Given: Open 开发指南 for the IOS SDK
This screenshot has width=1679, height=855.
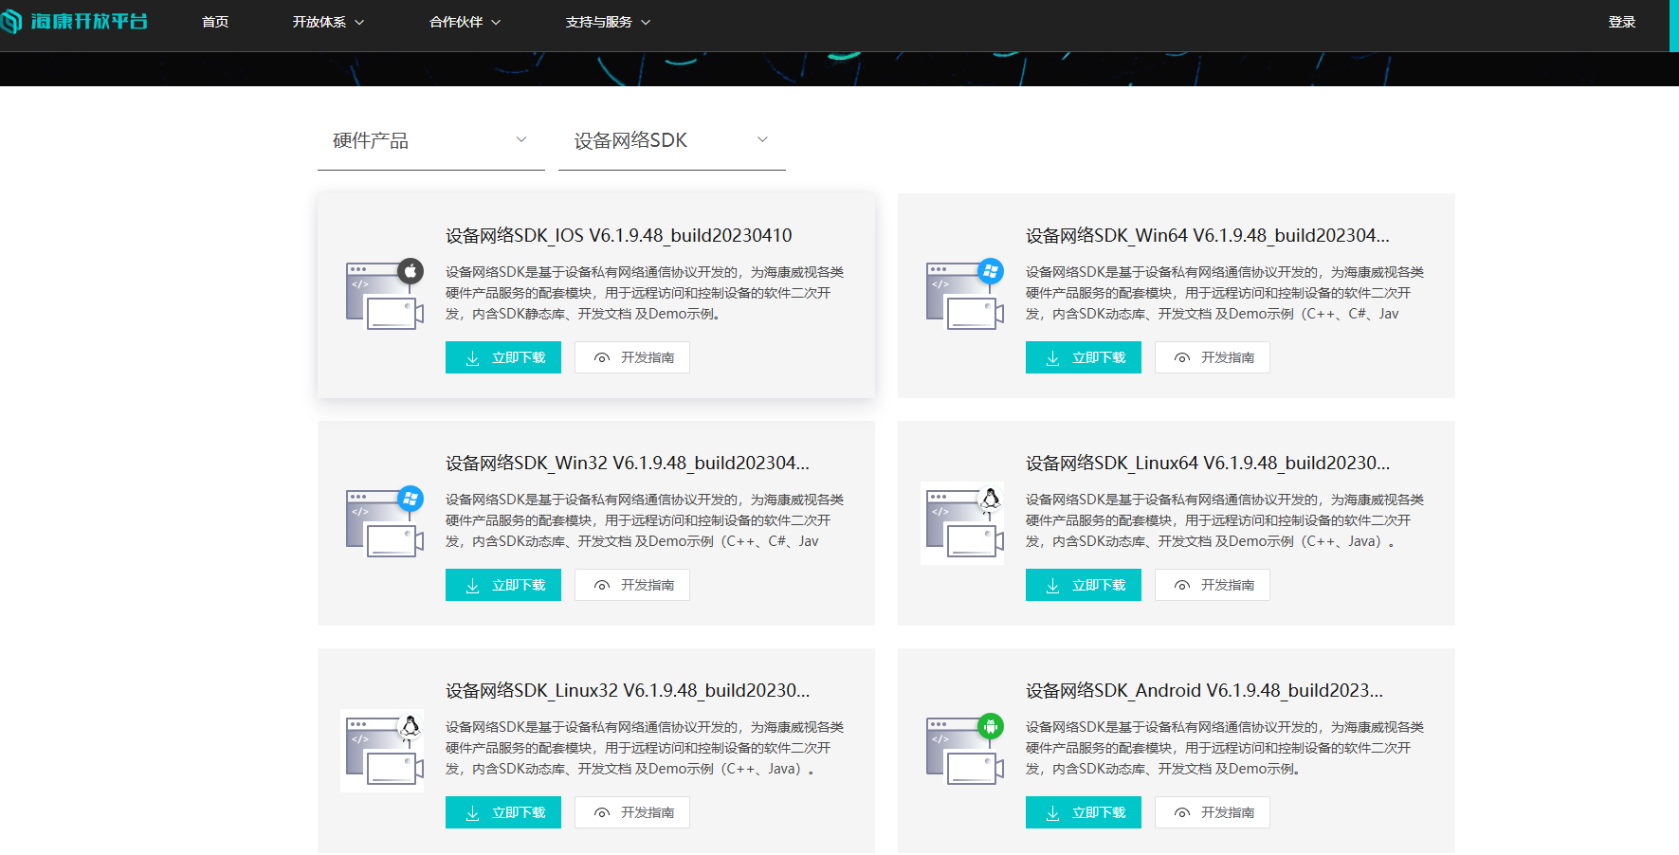Looking at the screenshot, I should coord(632,357).
